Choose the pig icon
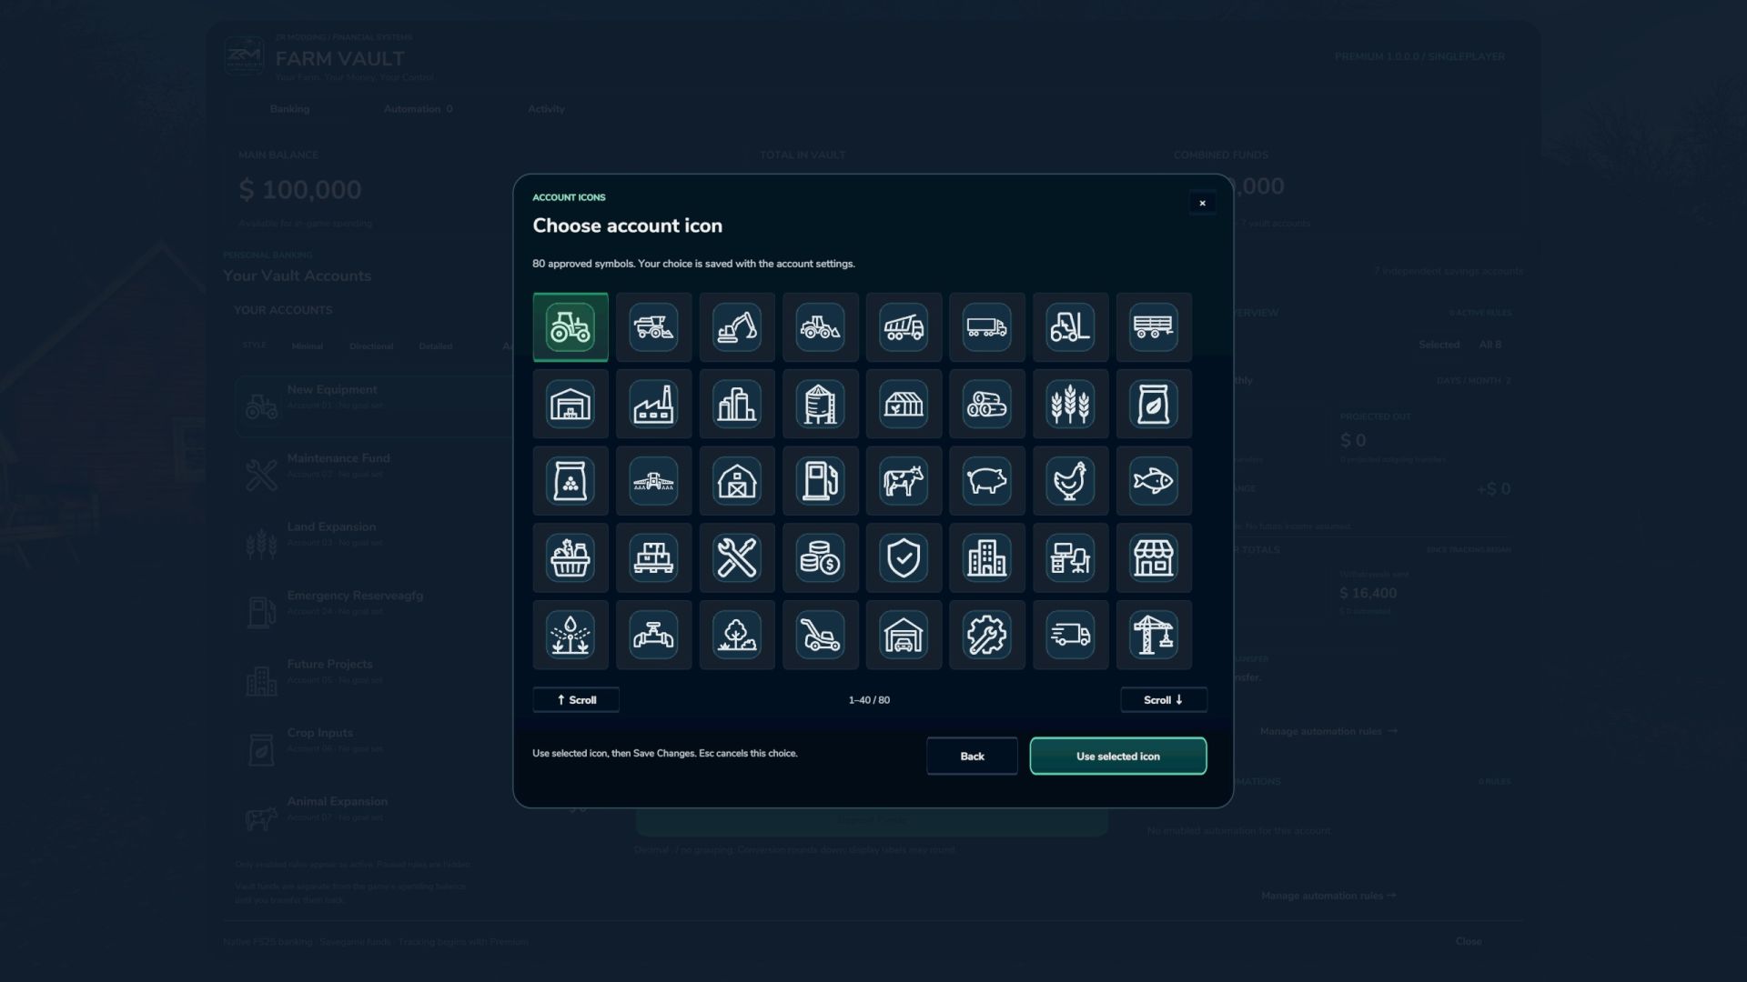 987,481
